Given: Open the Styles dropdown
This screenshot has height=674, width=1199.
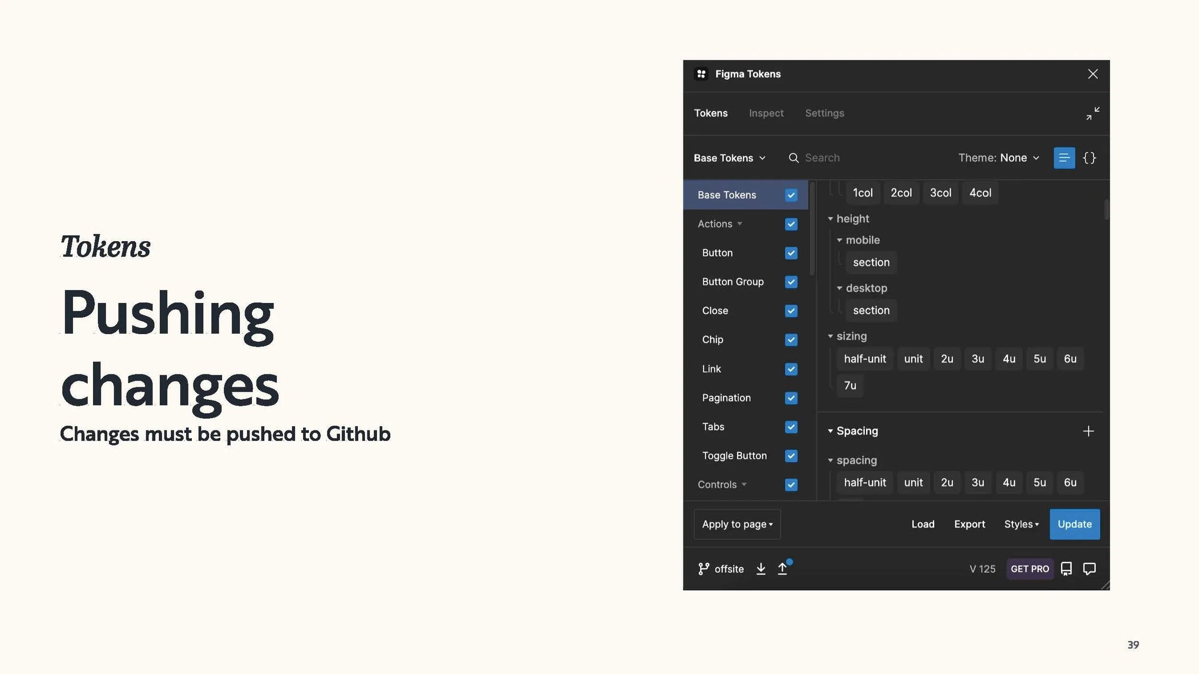Looking at the screenshot, I should coord(1022,524).
